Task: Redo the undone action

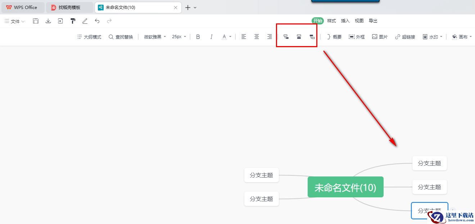Action: point(109,21)
